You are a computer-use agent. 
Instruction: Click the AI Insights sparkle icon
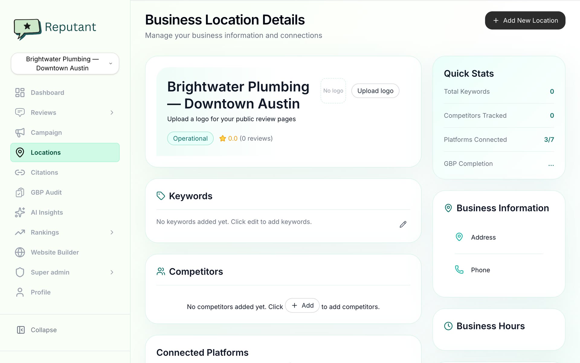20,212
